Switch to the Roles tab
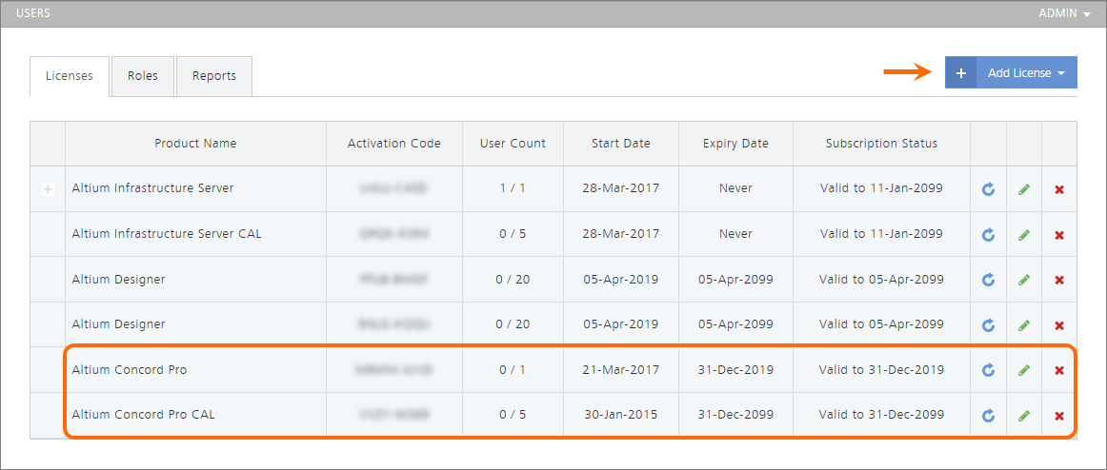 coord(143,76)
